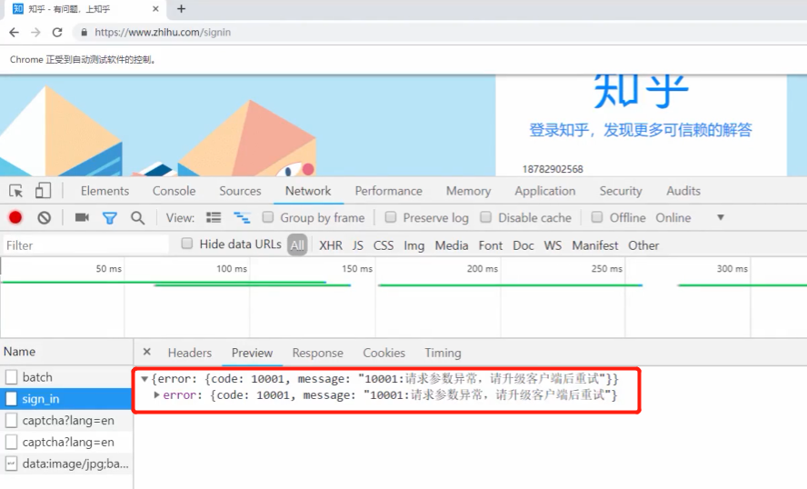The image size is (807, 489).
Task: Open the Audits tab
Action: pos(683,191)
